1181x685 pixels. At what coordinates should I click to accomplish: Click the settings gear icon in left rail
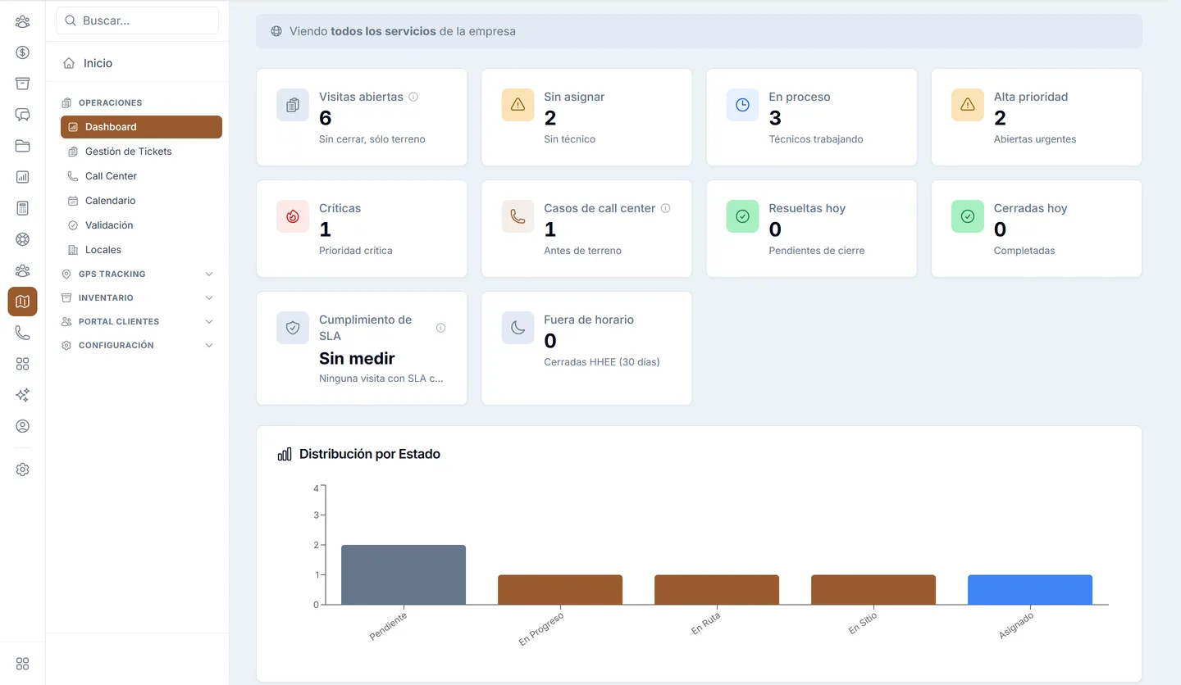click(x=22, y=470)
